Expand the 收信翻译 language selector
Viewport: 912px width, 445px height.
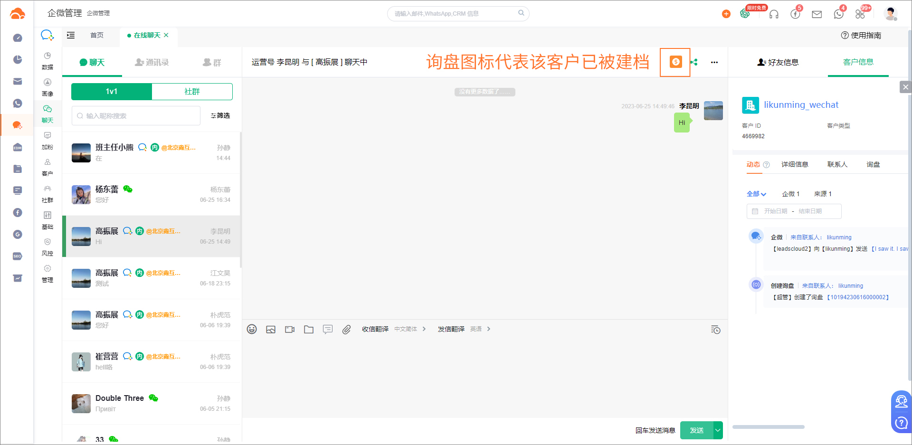click(410, 329)
